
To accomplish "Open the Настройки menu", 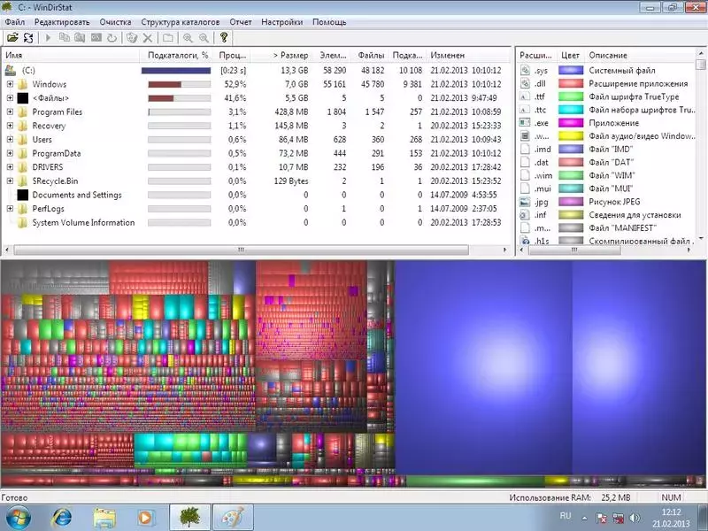I will click(281, 22).
